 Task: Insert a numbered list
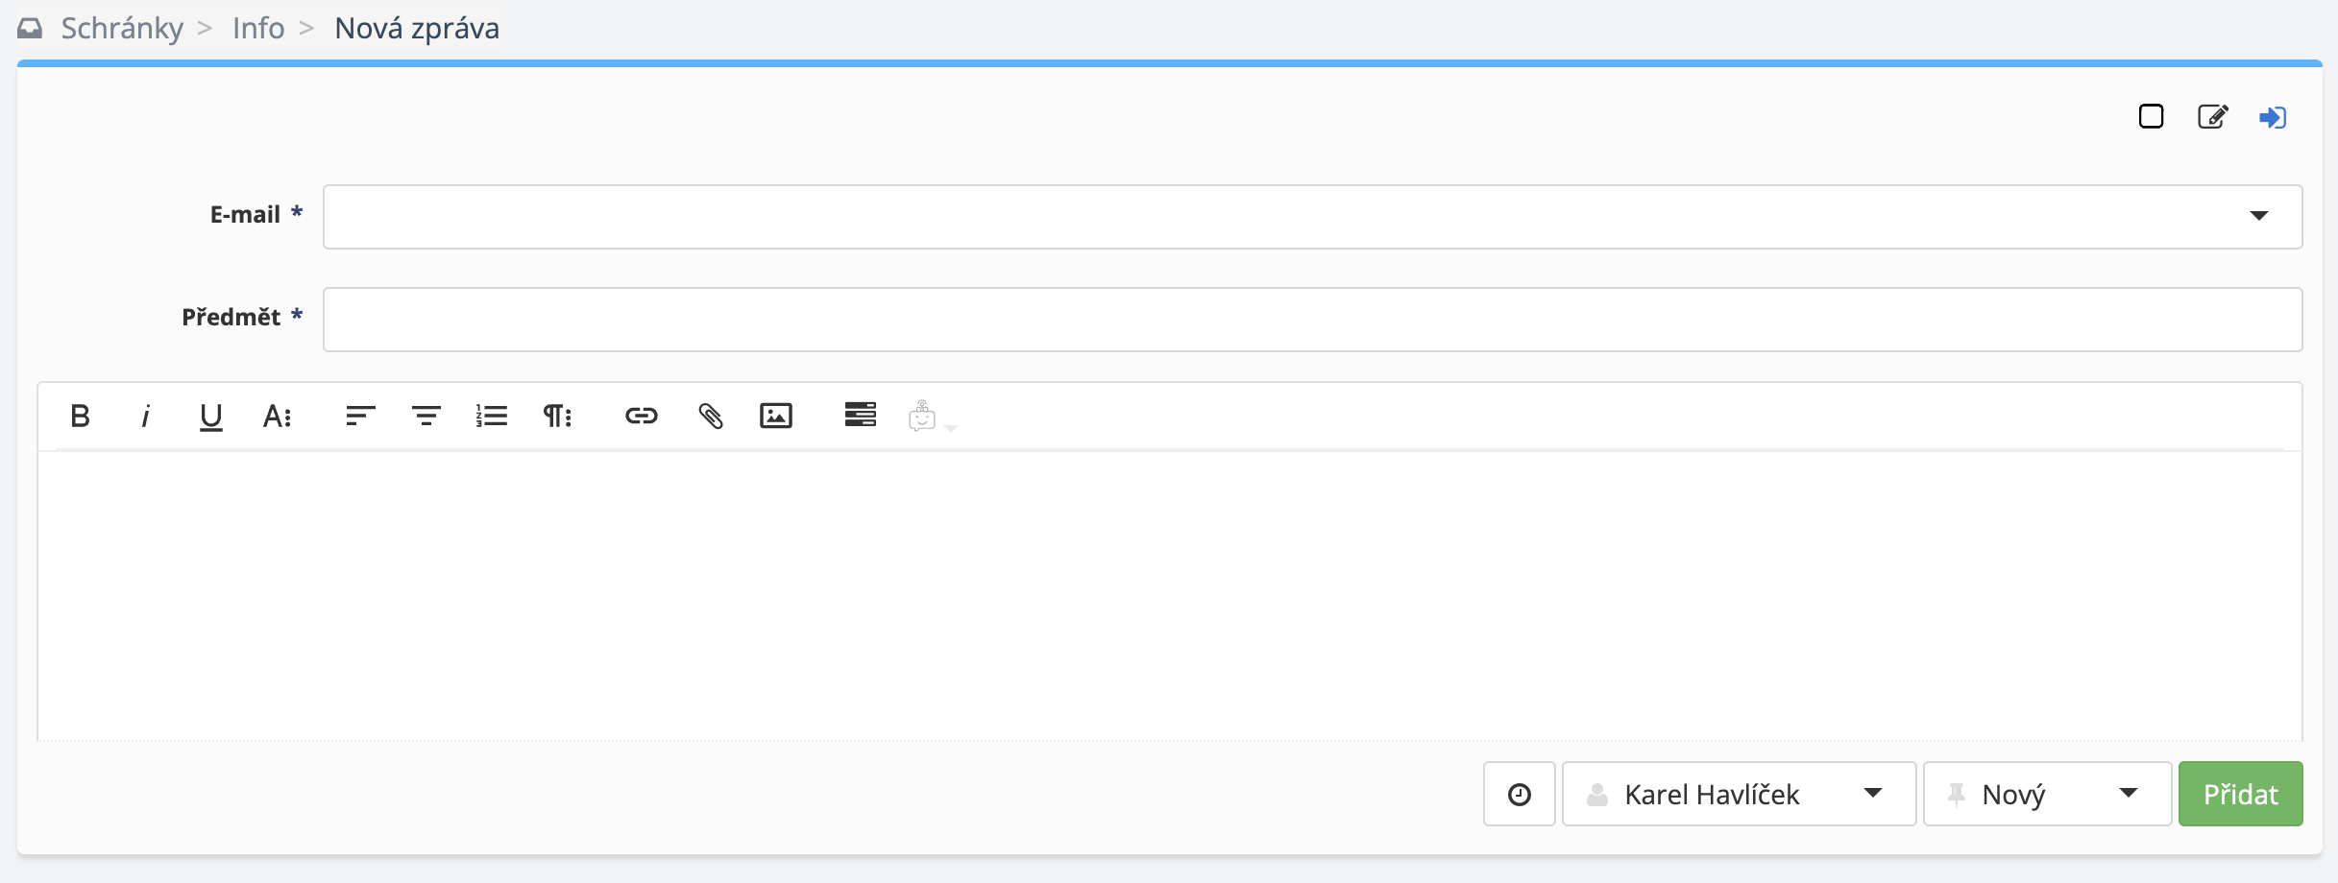pos(492,416)
